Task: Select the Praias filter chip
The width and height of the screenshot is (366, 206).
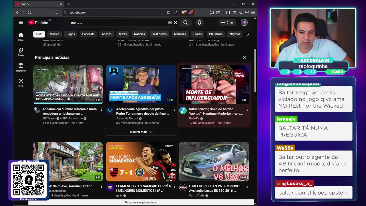Action: point(198,34)
